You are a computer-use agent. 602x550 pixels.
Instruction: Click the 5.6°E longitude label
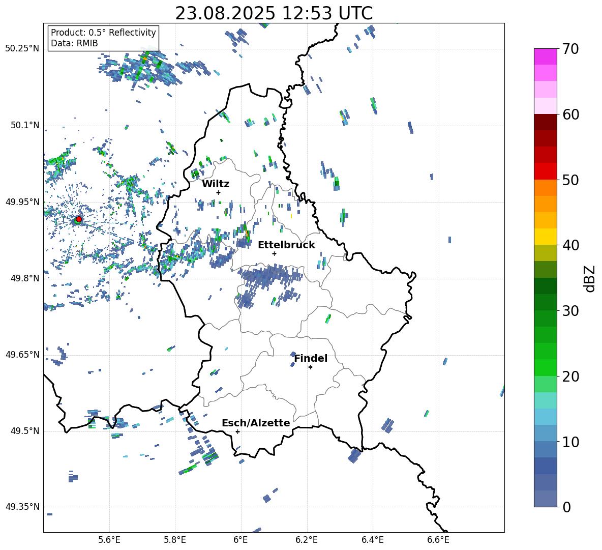109,540
